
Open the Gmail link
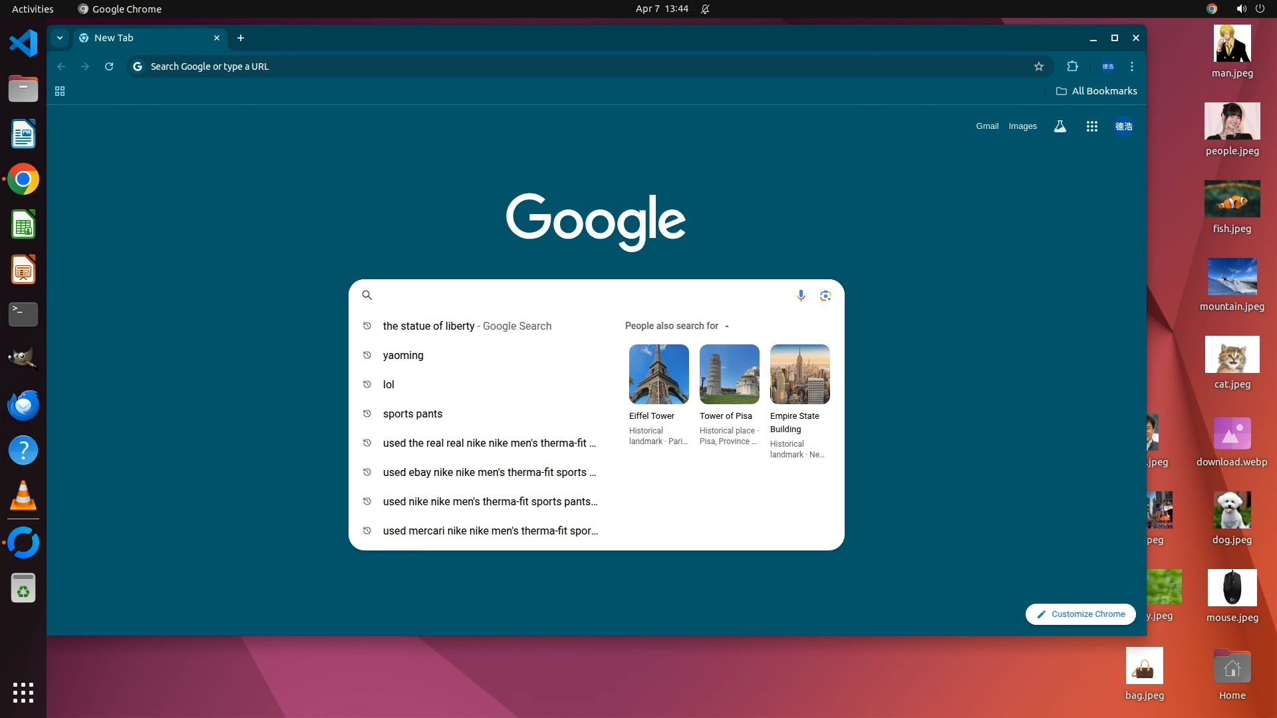click(x=987, y=126)
